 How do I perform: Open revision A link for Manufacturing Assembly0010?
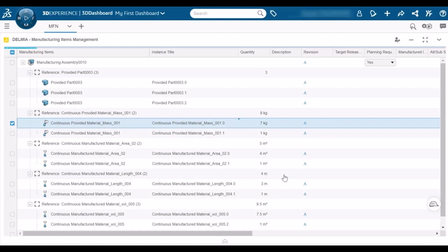305,63
